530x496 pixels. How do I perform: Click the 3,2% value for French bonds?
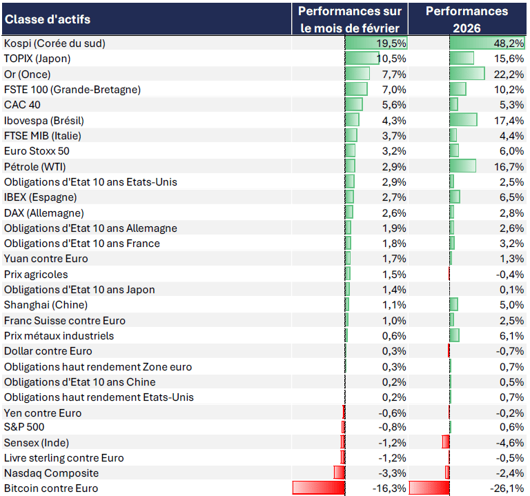pos(512,244)
